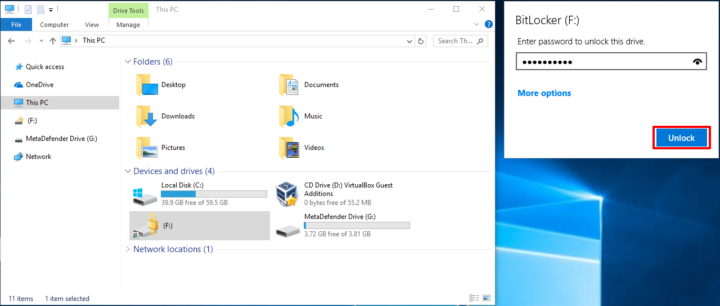Click the 'This PC' window title text
This screenshot has width=720, height=306.
pos(166,10)
